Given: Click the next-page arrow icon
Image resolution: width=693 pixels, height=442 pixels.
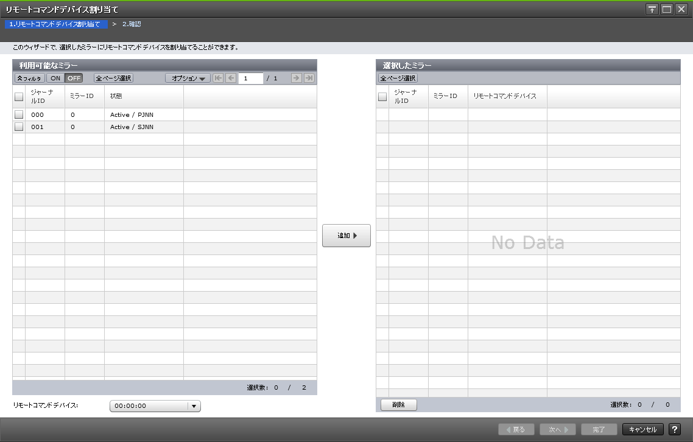Looking at the screenshot, I should pyautogui.click(x=297, y=78).
